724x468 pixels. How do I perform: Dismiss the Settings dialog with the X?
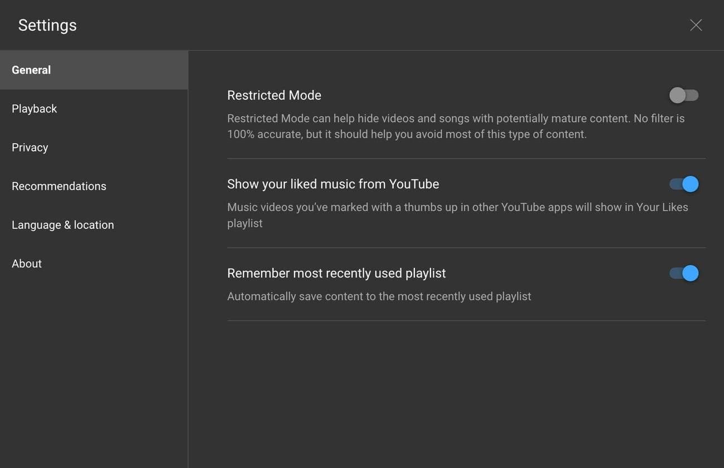pyautogui.click(x=696, y=25)
